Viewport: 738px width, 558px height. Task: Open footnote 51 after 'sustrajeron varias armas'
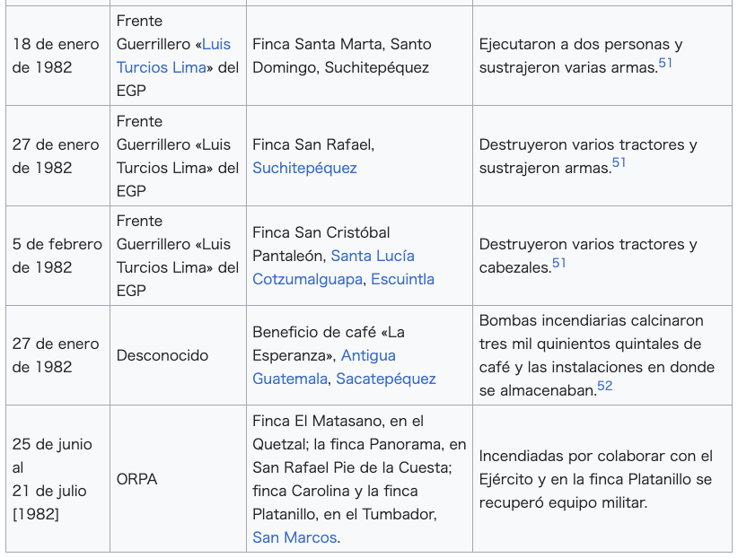[x=665, y=63]
